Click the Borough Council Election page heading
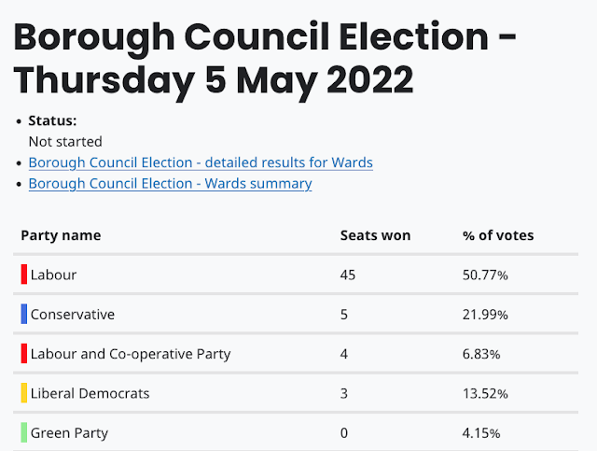The height and width of the screenshot is (451, 597). 266,57
